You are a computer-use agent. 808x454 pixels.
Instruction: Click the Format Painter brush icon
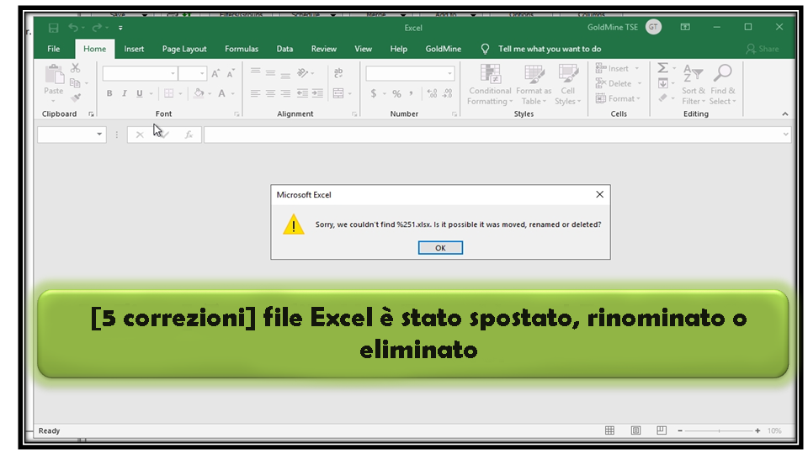coord(76,98)
